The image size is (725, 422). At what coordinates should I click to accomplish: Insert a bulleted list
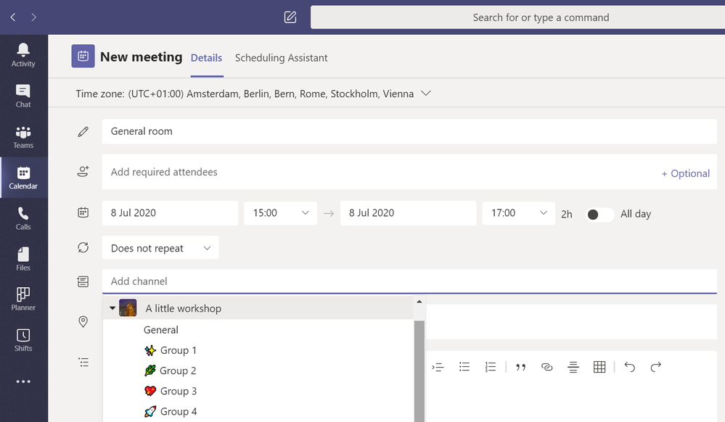click(464, 367)
